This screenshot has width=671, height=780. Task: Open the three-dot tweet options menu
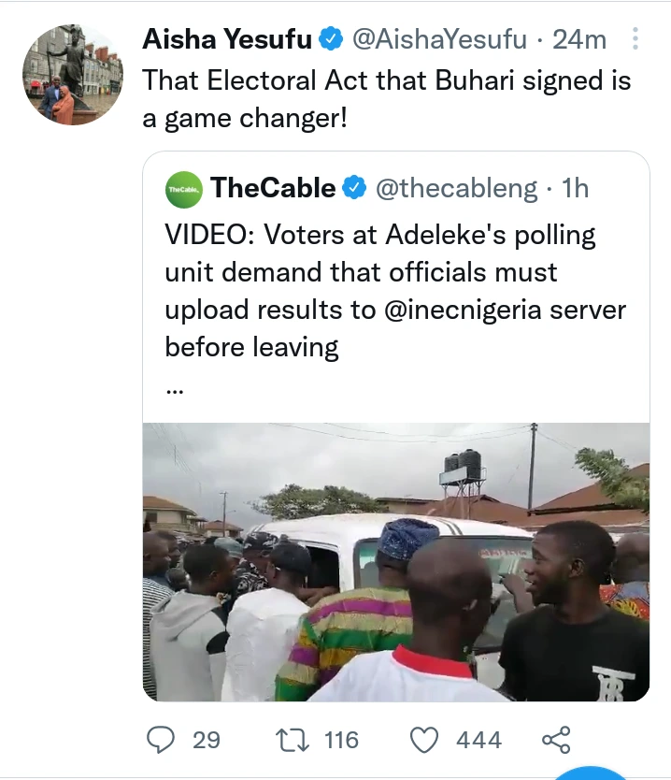click(635, 39)
